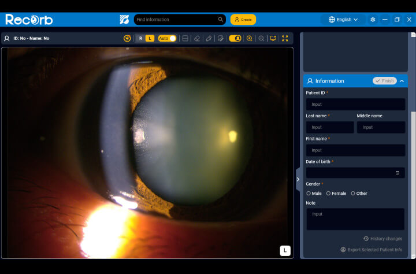Click the export icon beside Export Selected
The width and height of the screenshot is (416, 274).
click(x=343, y=250)
